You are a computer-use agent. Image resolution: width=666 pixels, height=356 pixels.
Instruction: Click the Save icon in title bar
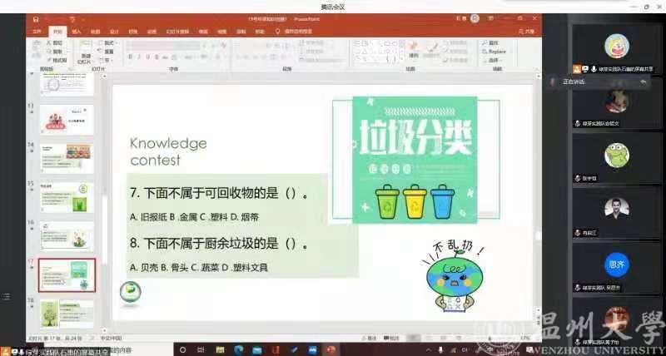click(37, 17)
